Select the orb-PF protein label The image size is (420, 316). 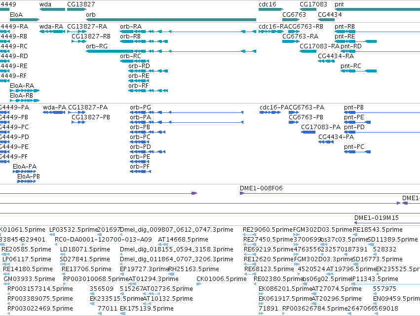[x=140, y=167]
